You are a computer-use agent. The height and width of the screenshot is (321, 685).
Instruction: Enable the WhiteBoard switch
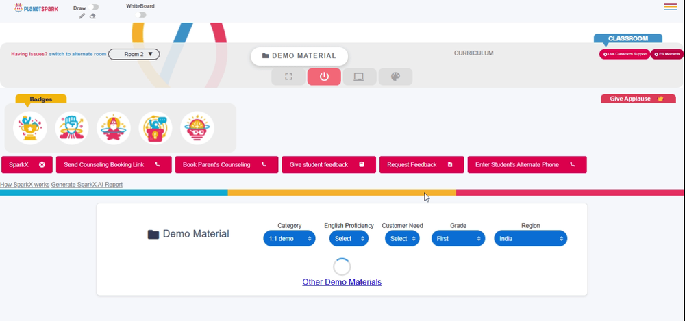(x=140, y=15)
